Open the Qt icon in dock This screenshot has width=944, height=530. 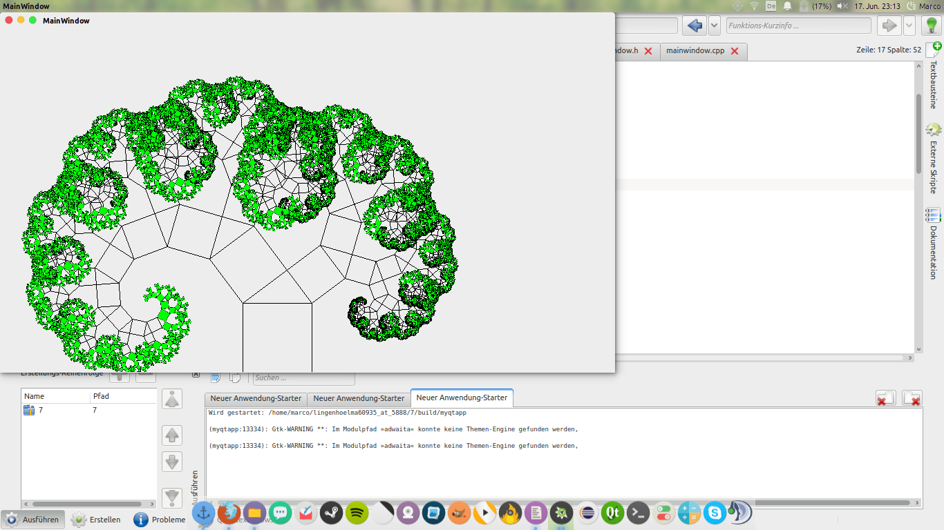click(x=612, y=513)
